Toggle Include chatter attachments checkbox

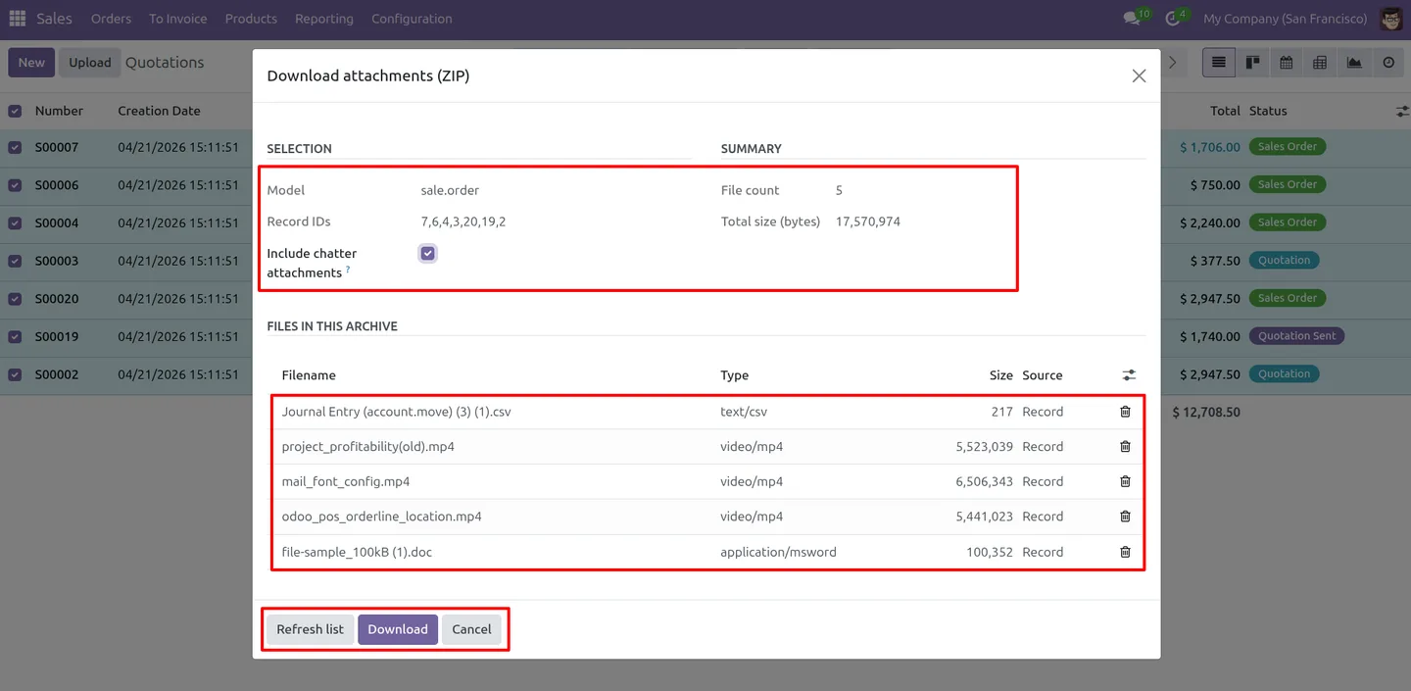427,254
